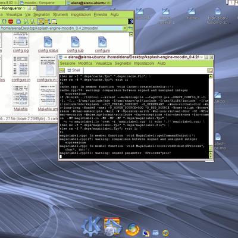
Task: Open Strumenti menu in Konqueror
Action: [60, 15]
